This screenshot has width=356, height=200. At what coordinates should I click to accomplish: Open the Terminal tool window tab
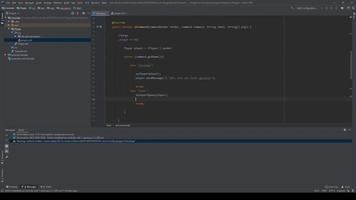pos(12,187)
